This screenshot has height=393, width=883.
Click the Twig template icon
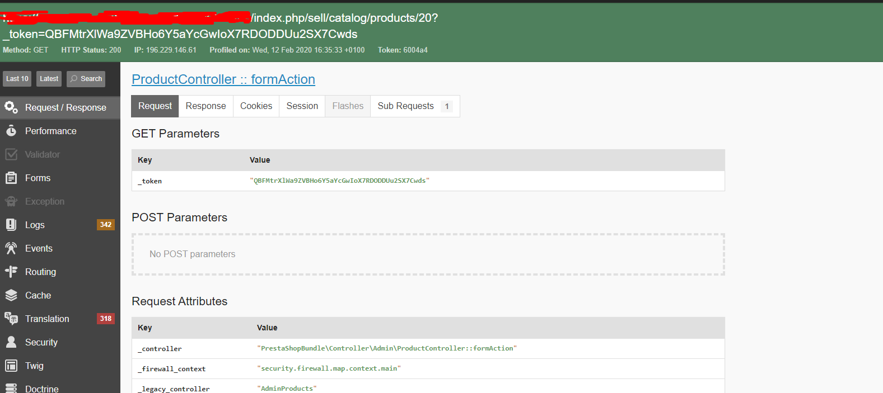coord(11,366)
